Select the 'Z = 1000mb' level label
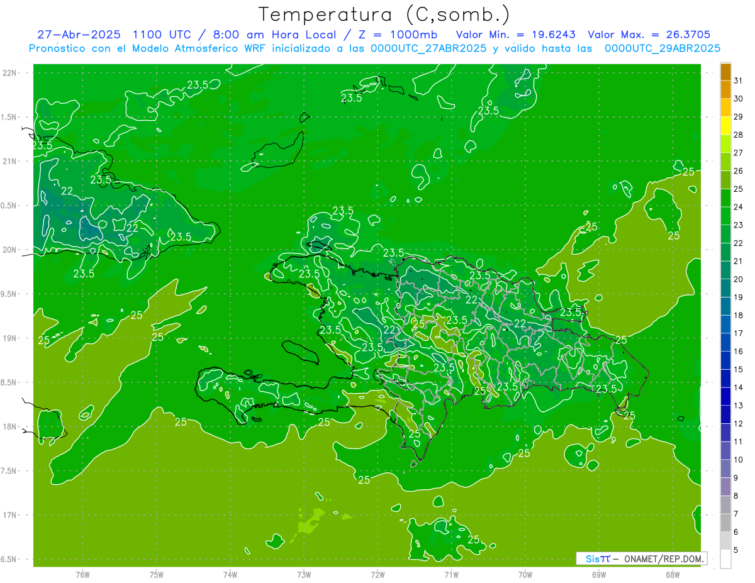 398,35
